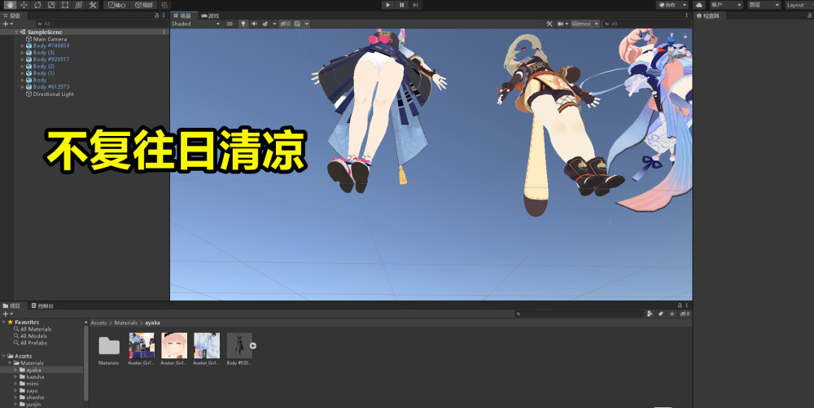Select the Scale tool
Viewport: 814px width, 408px height.
click(51, 5)
